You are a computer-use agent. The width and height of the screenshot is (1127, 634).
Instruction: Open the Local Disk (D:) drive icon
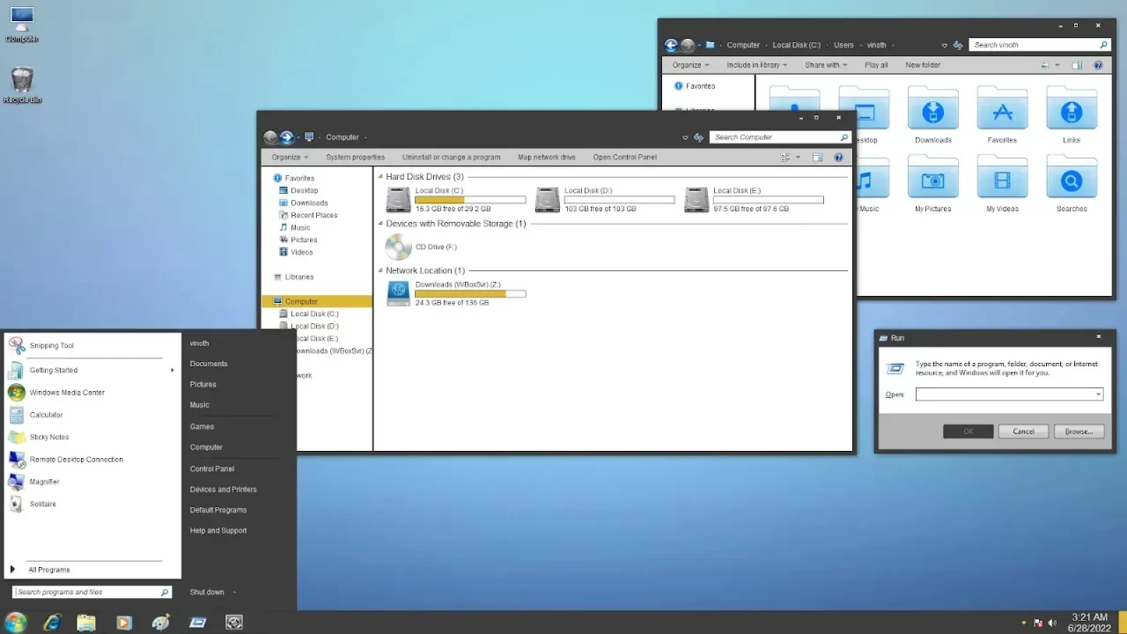547,200
